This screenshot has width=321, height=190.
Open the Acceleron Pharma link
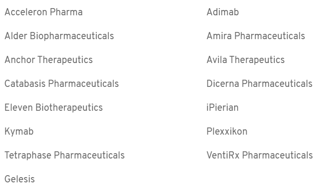click(43, 12)
